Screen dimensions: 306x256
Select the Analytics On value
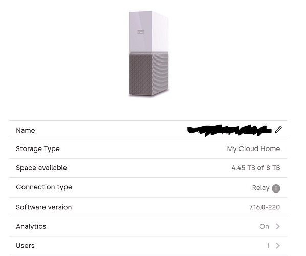pyautogui.click(x=264, y=226)
